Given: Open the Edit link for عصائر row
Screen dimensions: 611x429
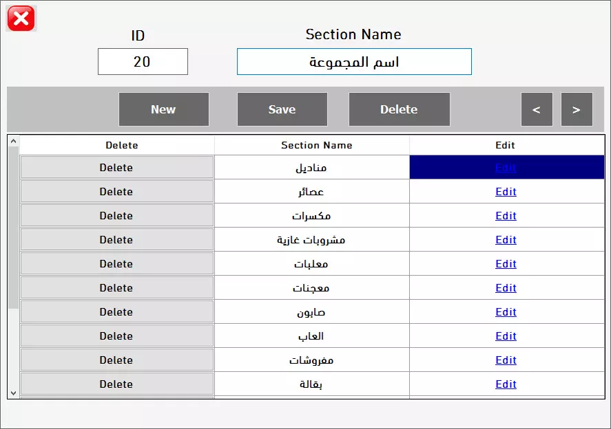Looking at the screenshot, I should click(506, 191).
